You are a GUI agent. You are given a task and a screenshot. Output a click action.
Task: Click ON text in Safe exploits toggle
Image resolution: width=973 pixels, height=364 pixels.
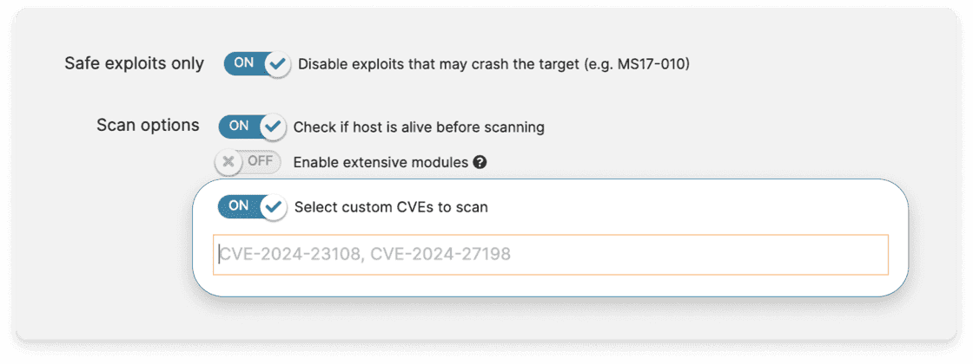(244, 63)
